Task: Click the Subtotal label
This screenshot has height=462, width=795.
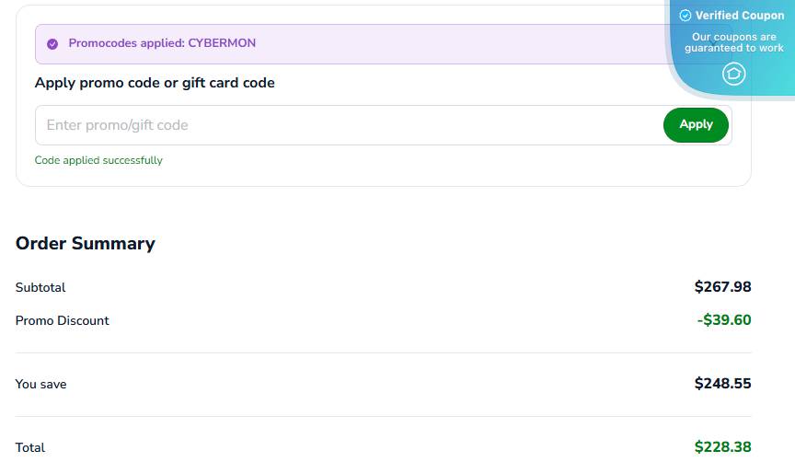Action: click(40, 287)
